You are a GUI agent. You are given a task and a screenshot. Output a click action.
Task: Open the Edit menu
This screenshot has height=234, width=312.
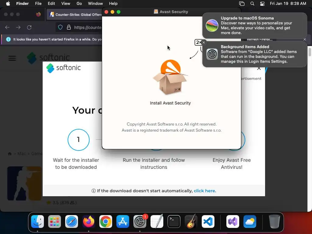[x=51, y=4]
